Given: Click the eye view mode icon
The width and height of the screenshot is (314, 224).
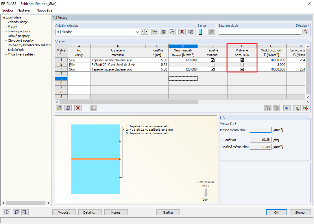Looking at the screenshot, I should tap(287, 108).
